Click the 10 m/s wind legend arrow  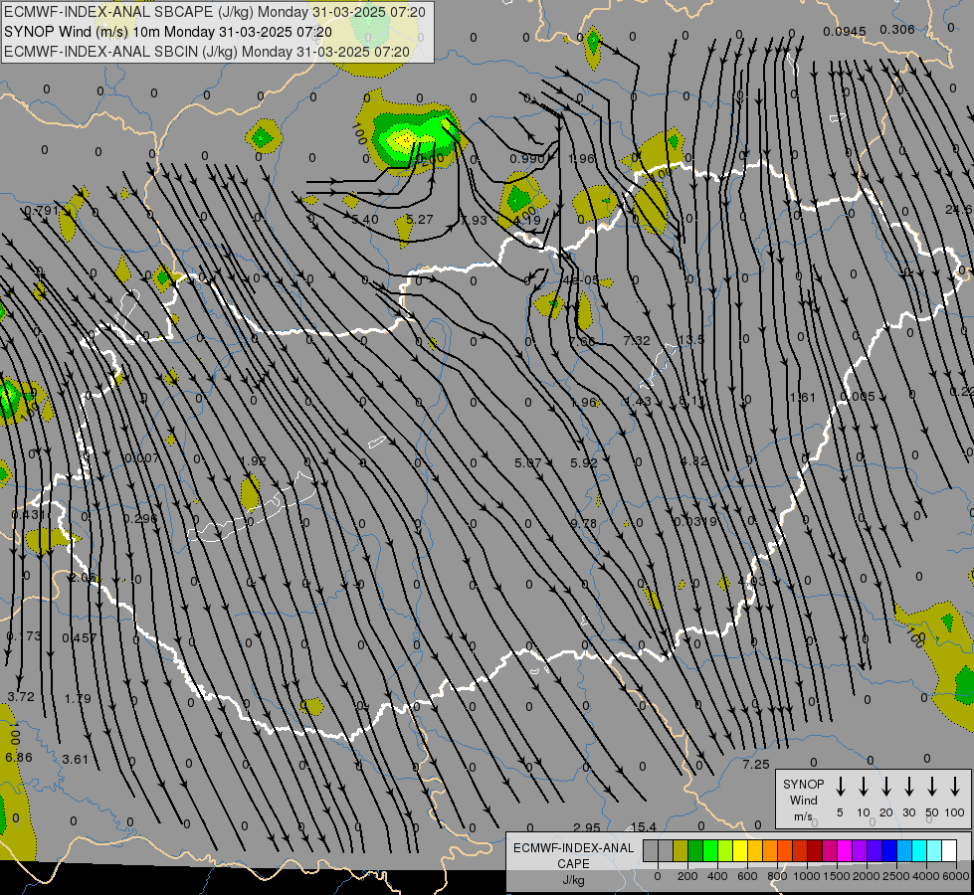tap(863, 787)
